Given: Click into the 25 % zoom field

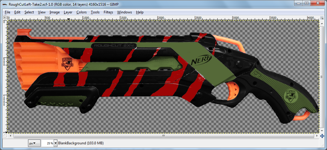Looking at the screenshot, I should click(48, 143).
